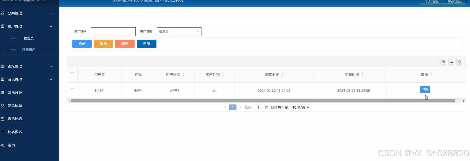
Task: Click the 用户名 column header
Action: (100, 75)
